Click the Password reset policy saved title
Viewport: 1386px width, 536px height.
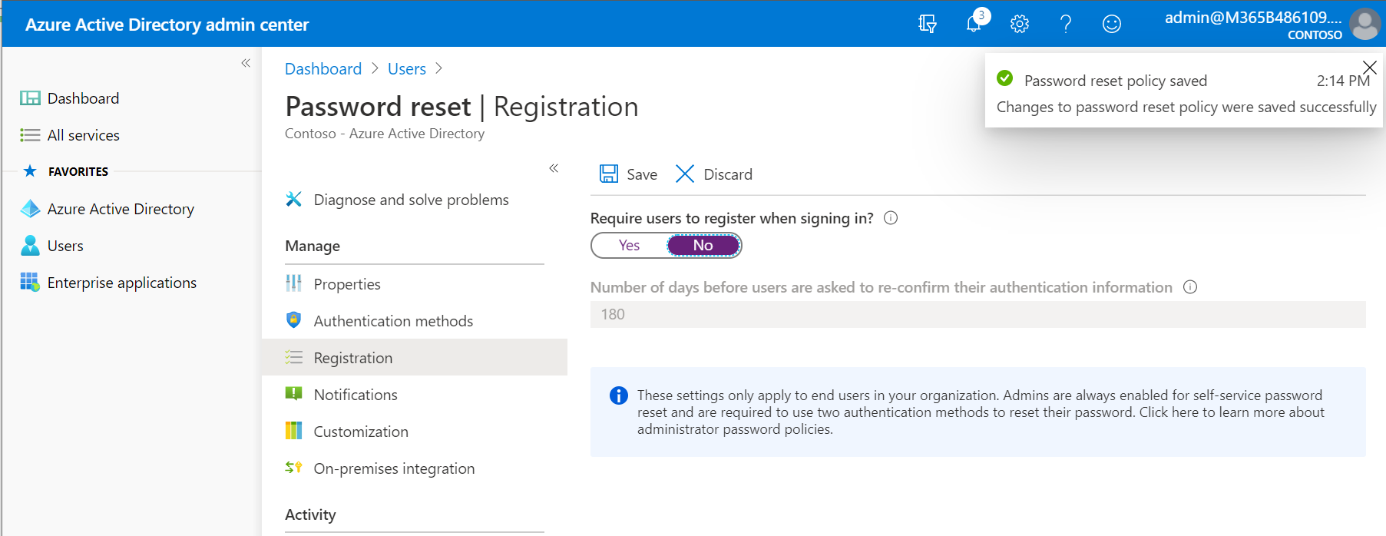1116,81
